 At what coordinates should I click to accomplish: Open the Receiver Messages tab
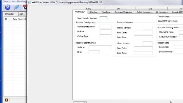tap(124, 12)
